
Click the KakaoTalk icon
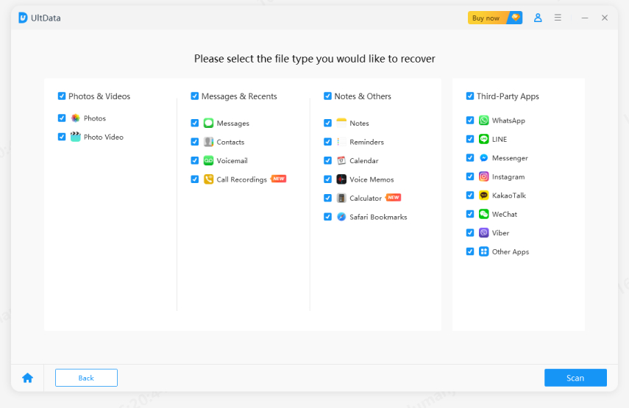pos(484,196)
